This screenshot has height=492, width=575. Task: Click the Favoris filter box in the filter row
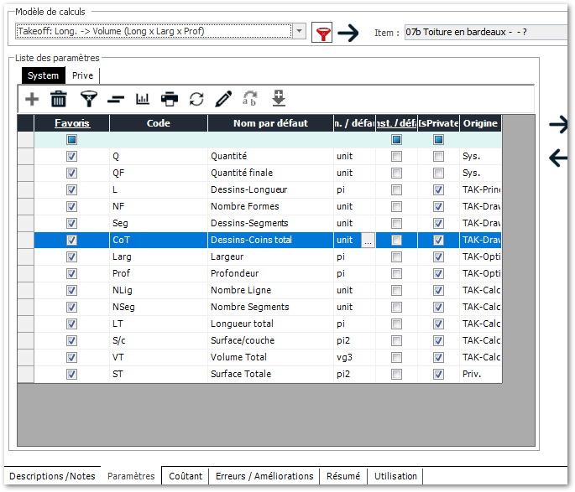coord(71,140)
